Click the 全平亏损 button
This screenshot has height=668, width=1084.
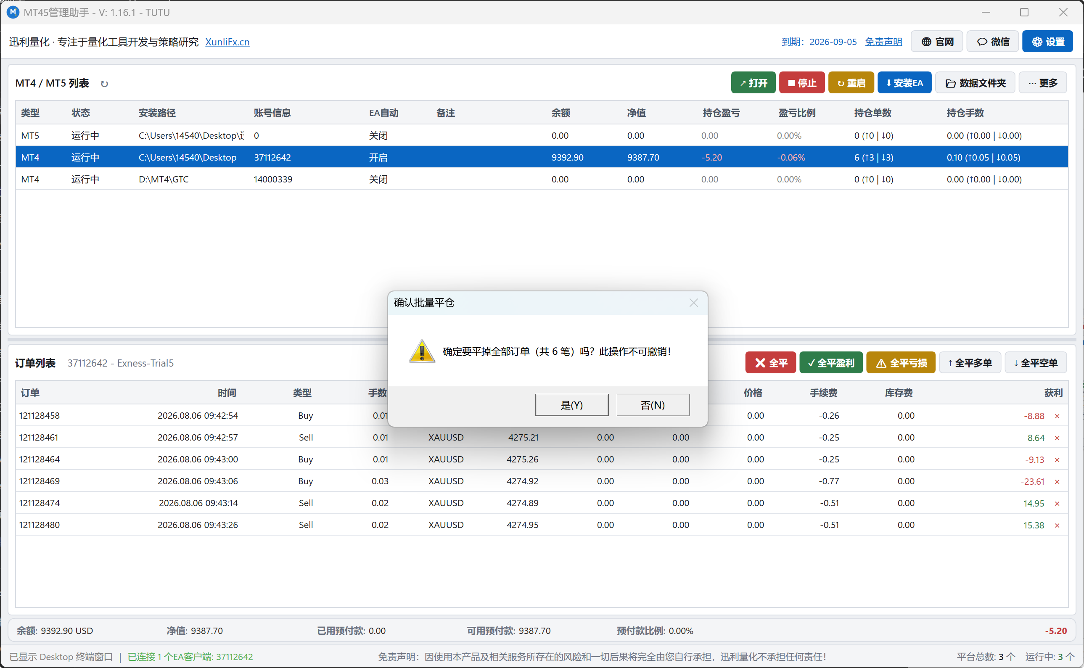tap(901, 363)
